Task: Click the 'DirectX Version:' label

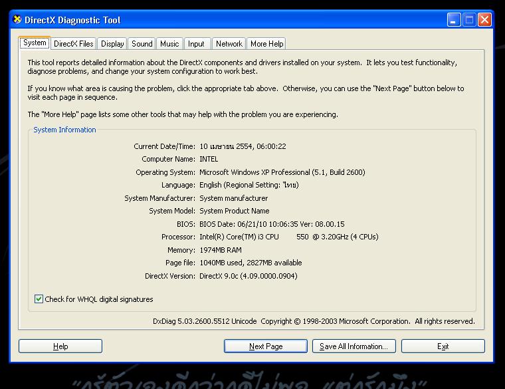Action: 169,276
